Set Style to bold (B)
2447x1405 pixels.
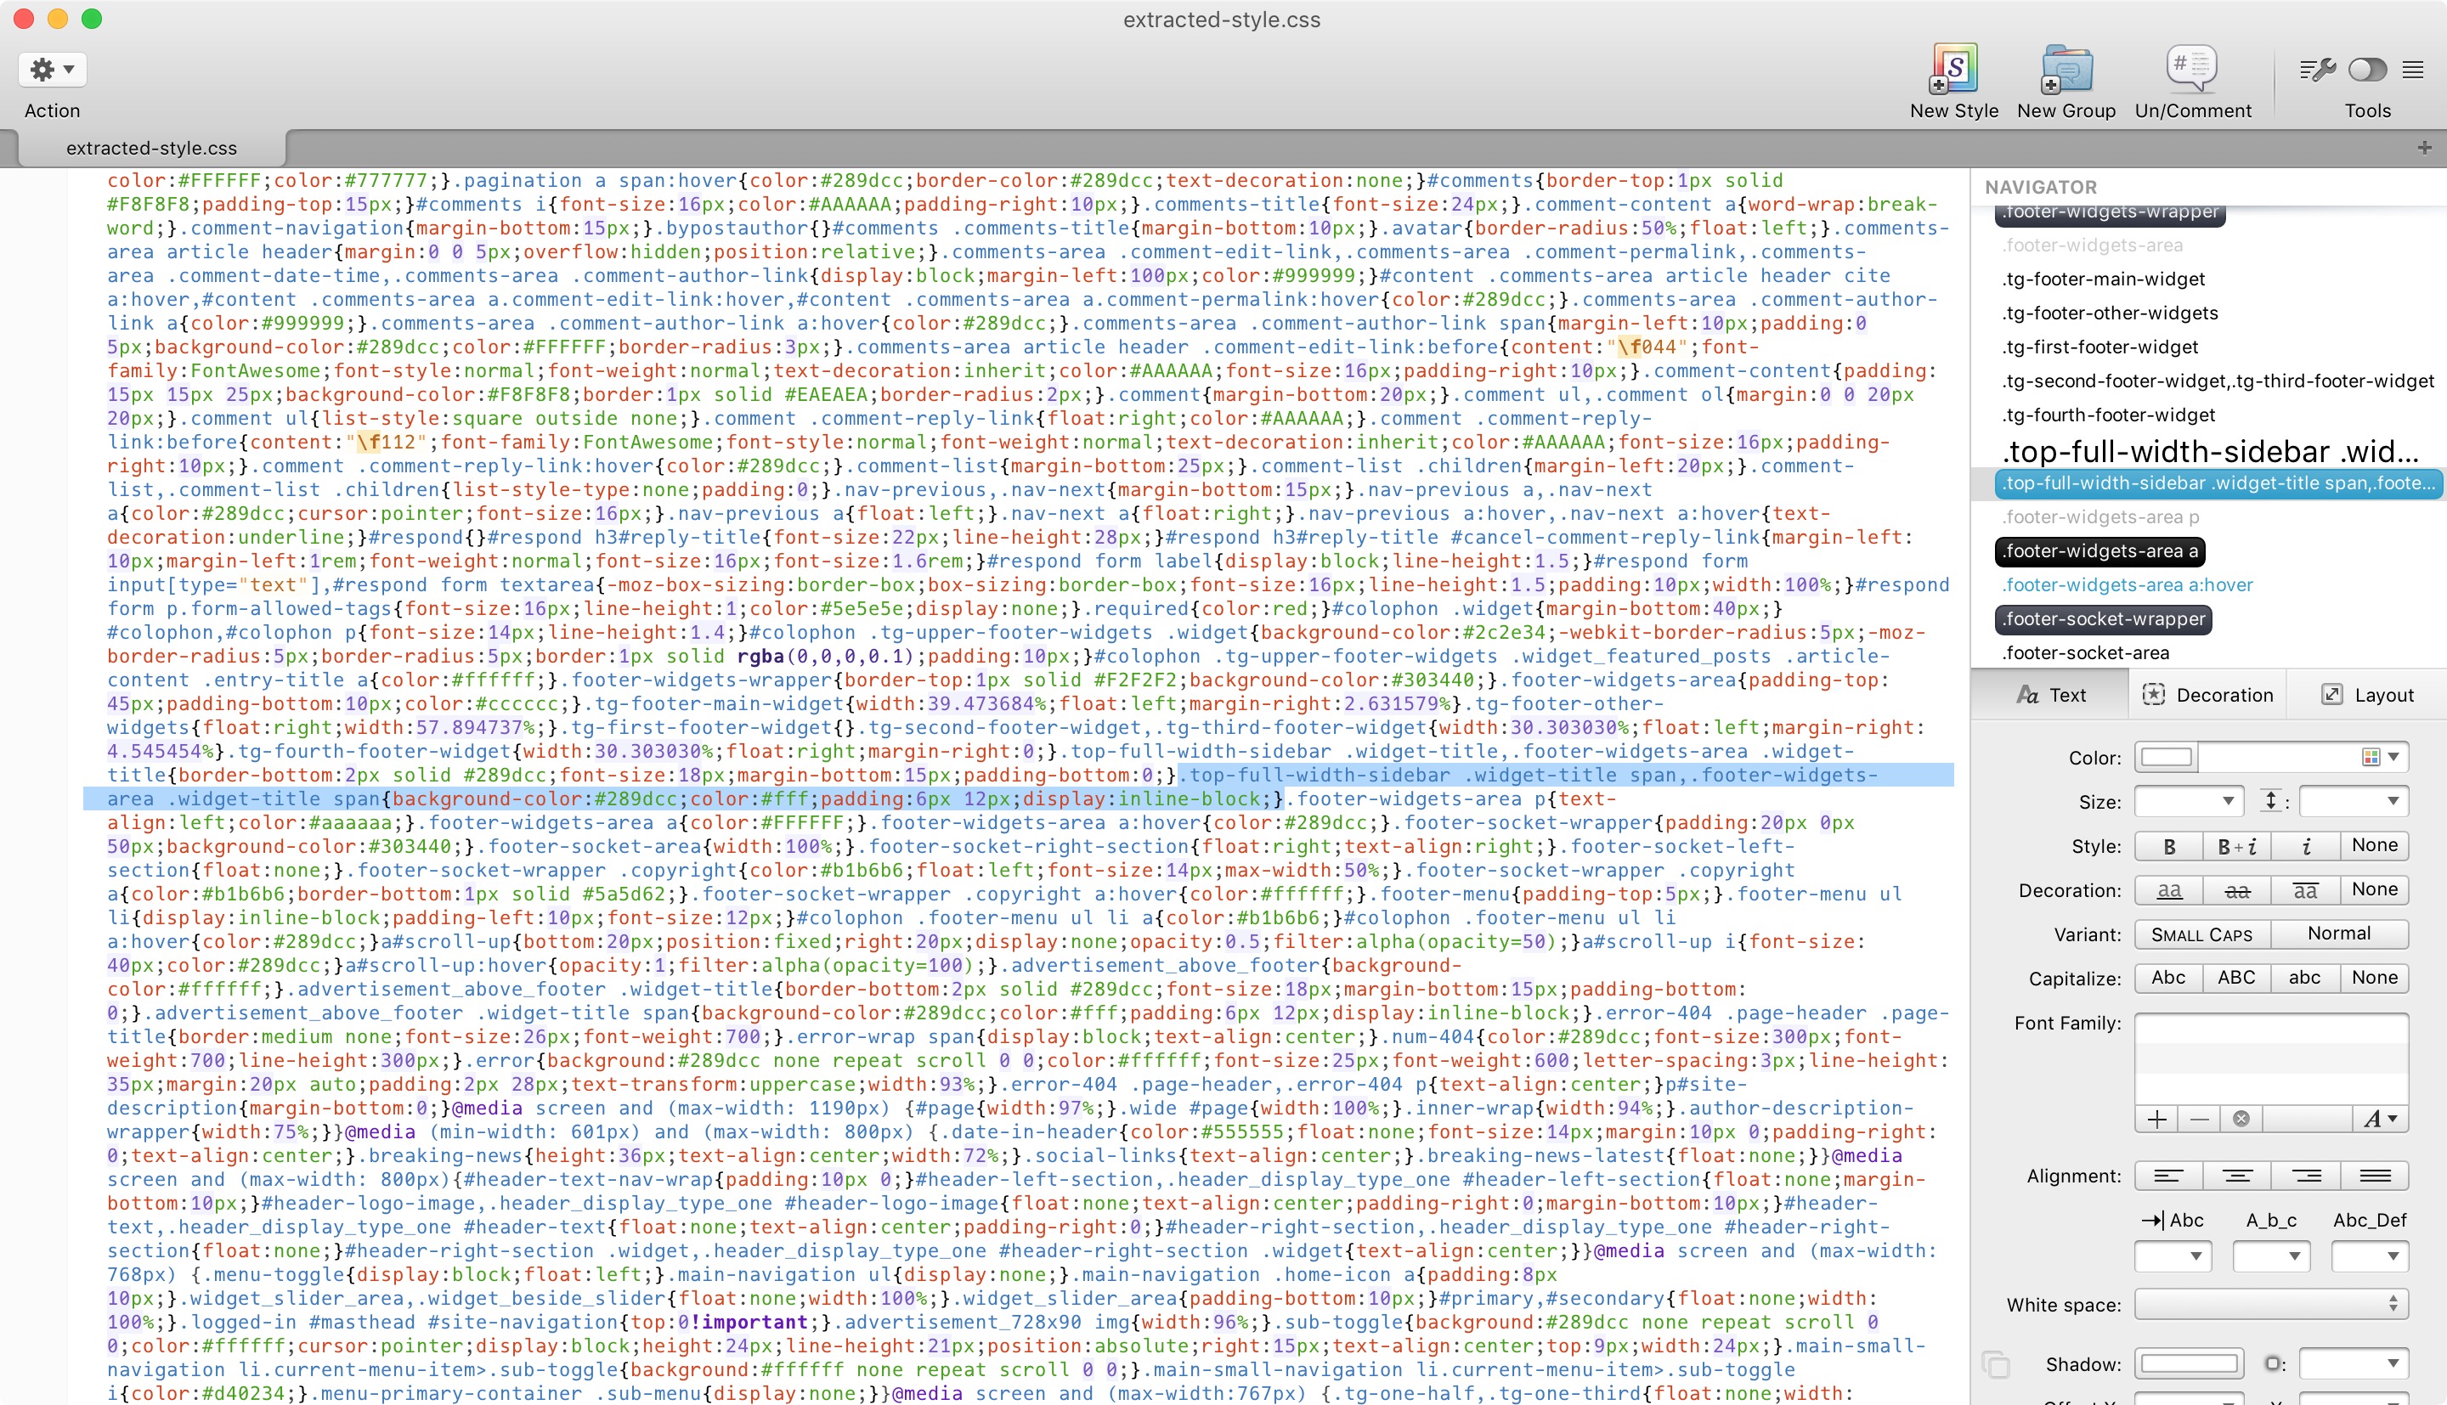pyautogui.click(x=2169, y=845)
